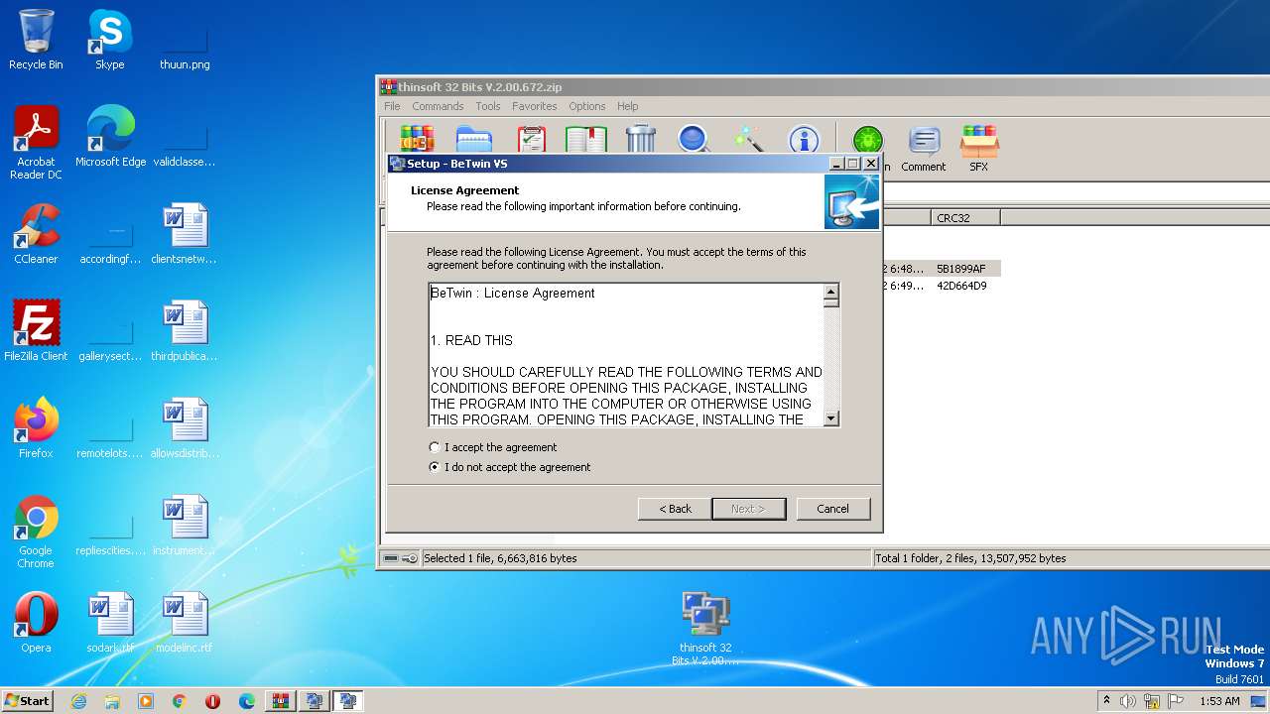The height and width of the screenshot is (714, 1270).
Task: Select 'I do not accept the agreement' option
Action: click(x=510, y=467)
